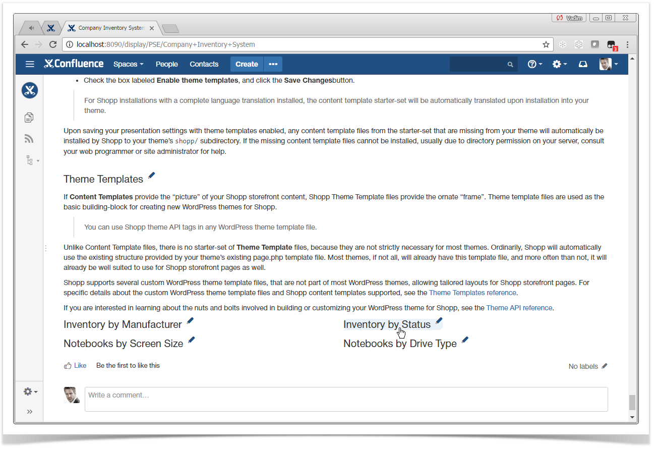The width and height of the screenshot is (656, 449).
Task: Switch to the Company Inventory System browser tab
Action: tap(107, 28)
